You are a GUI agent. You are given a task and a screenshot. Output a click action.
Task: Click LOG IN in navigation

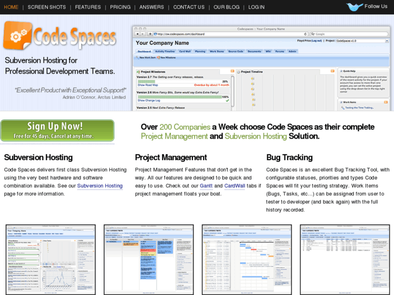(256, 7)
